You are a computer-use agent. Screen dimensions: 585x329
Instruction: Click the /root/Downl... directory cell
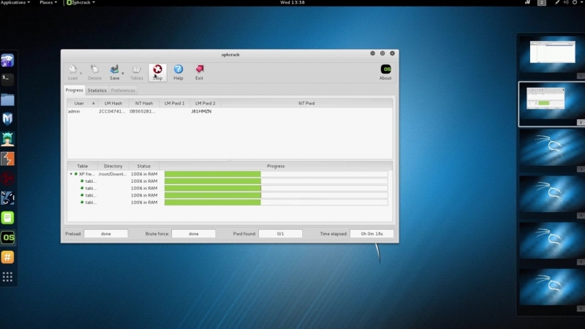113,174
